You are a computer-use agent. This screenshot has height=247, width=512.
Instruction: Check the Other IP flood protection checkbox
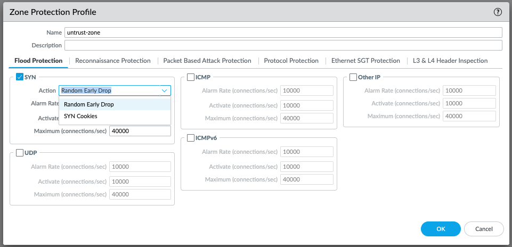coord(353,77)
